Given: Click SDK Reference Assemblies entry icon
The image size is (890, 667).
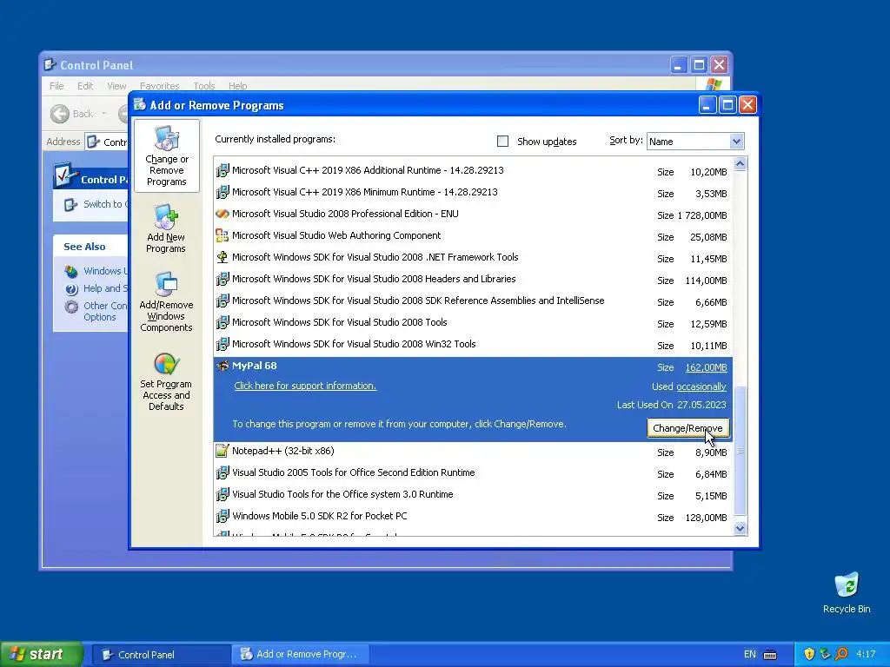Looking at the screenshot, I should pyautogui.click(x=222, y=300).
